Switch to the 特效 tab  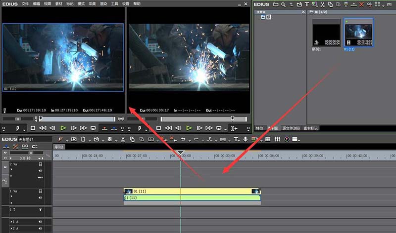point(260,128)
